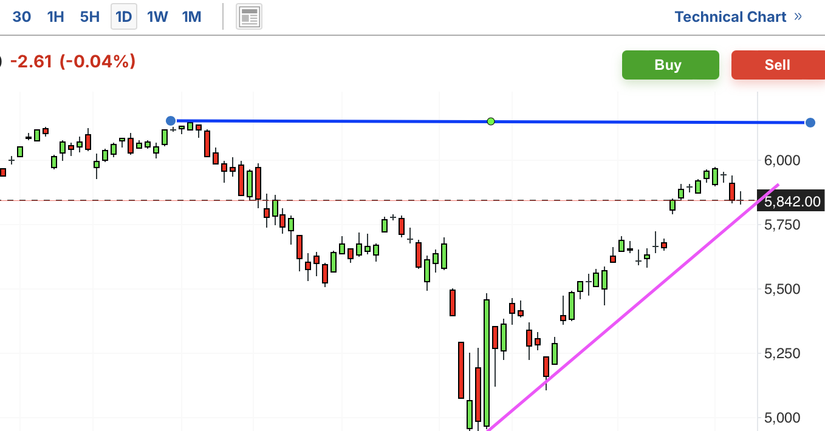Click the red dashed price level line
Image resolution: width=825 pixels, height=431 pixels.
(377, 200)
